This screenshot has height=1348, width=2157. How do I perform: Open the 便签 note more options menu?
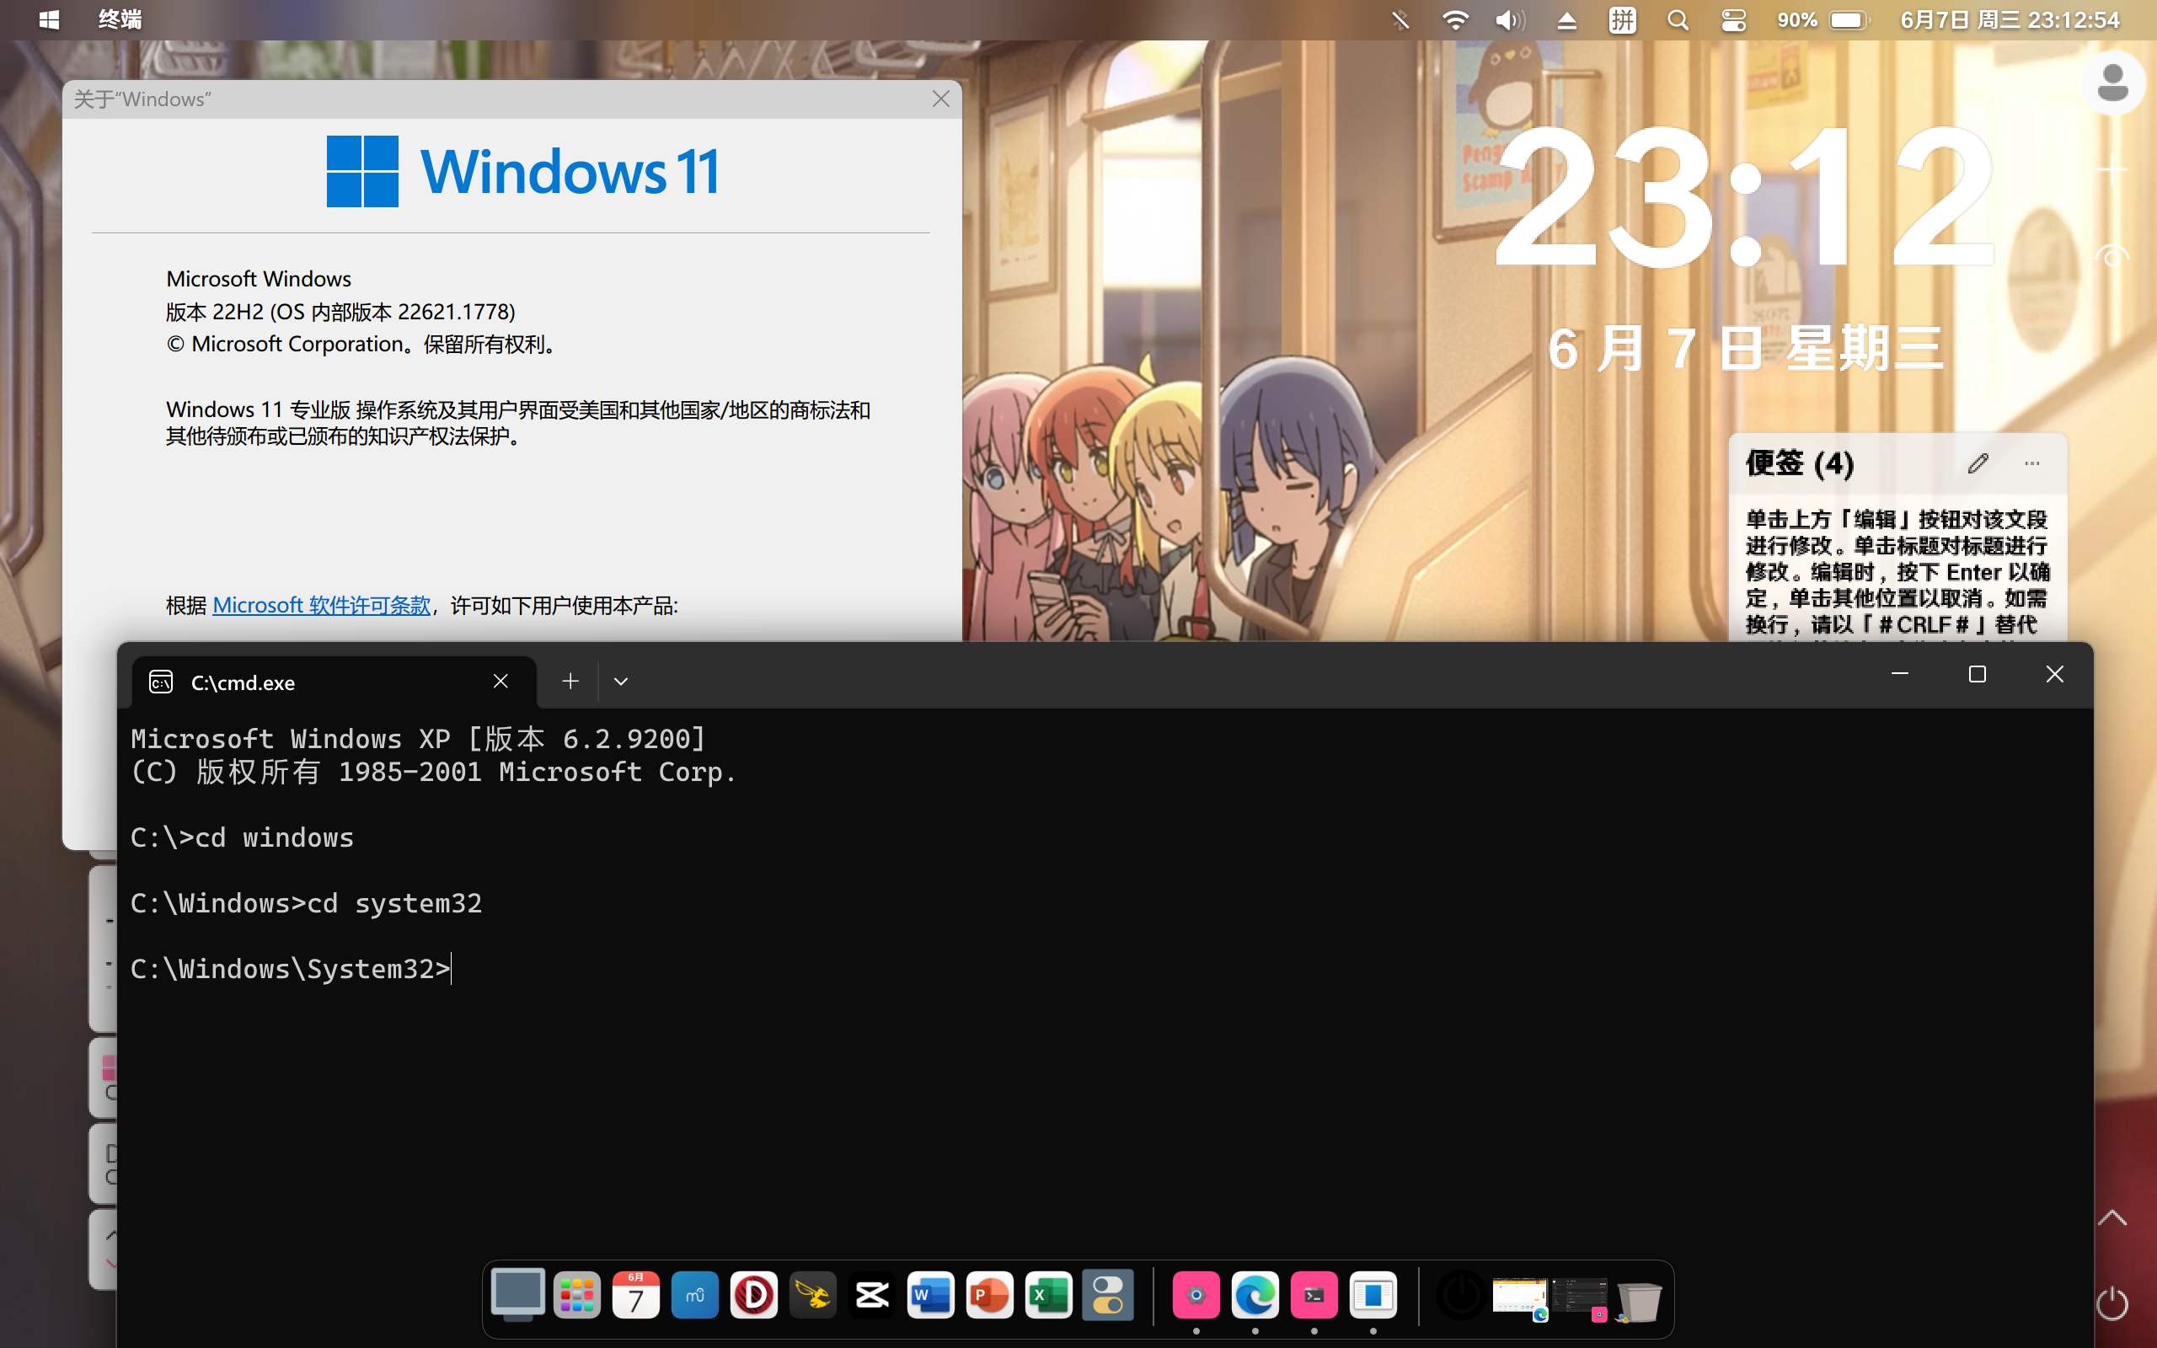click(x=2032, y=463)
